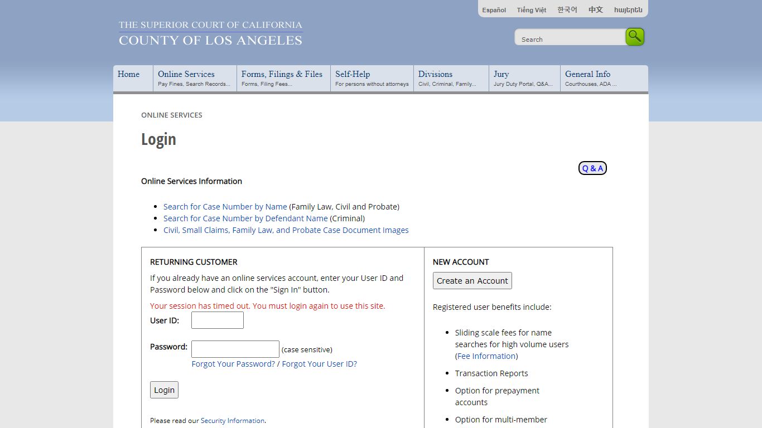Select the Login page heading

(158, 139)
